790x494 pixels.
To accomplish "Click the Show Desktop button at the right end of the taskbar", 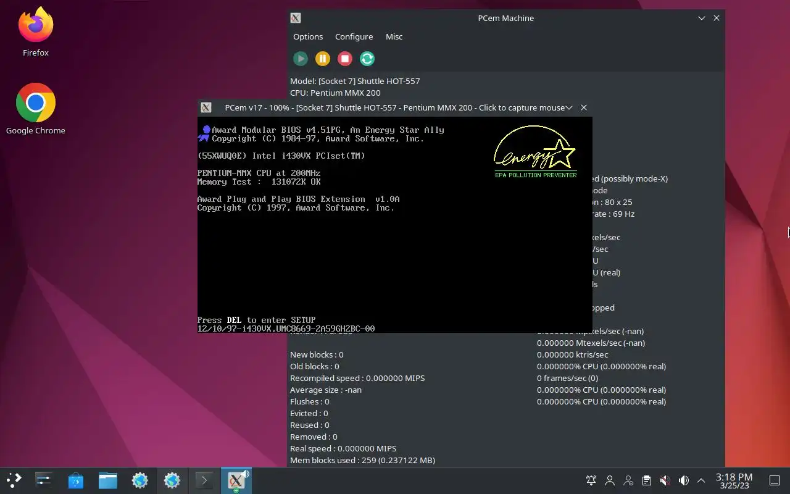I will 774,480.
